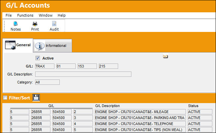This screenshot has width=216, height=133.
Task: Click the toolbar grip handle beside Notes
Action: coord(4,26)
